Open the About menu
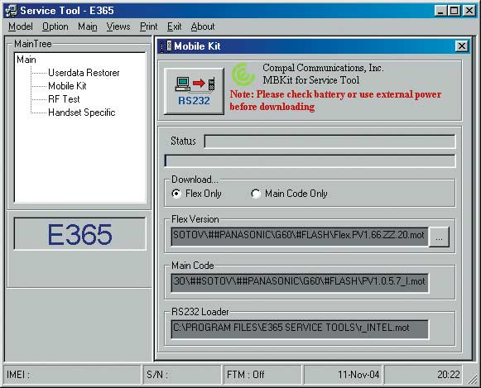Viewport: 481px width, 388px height. coord(203,26)
